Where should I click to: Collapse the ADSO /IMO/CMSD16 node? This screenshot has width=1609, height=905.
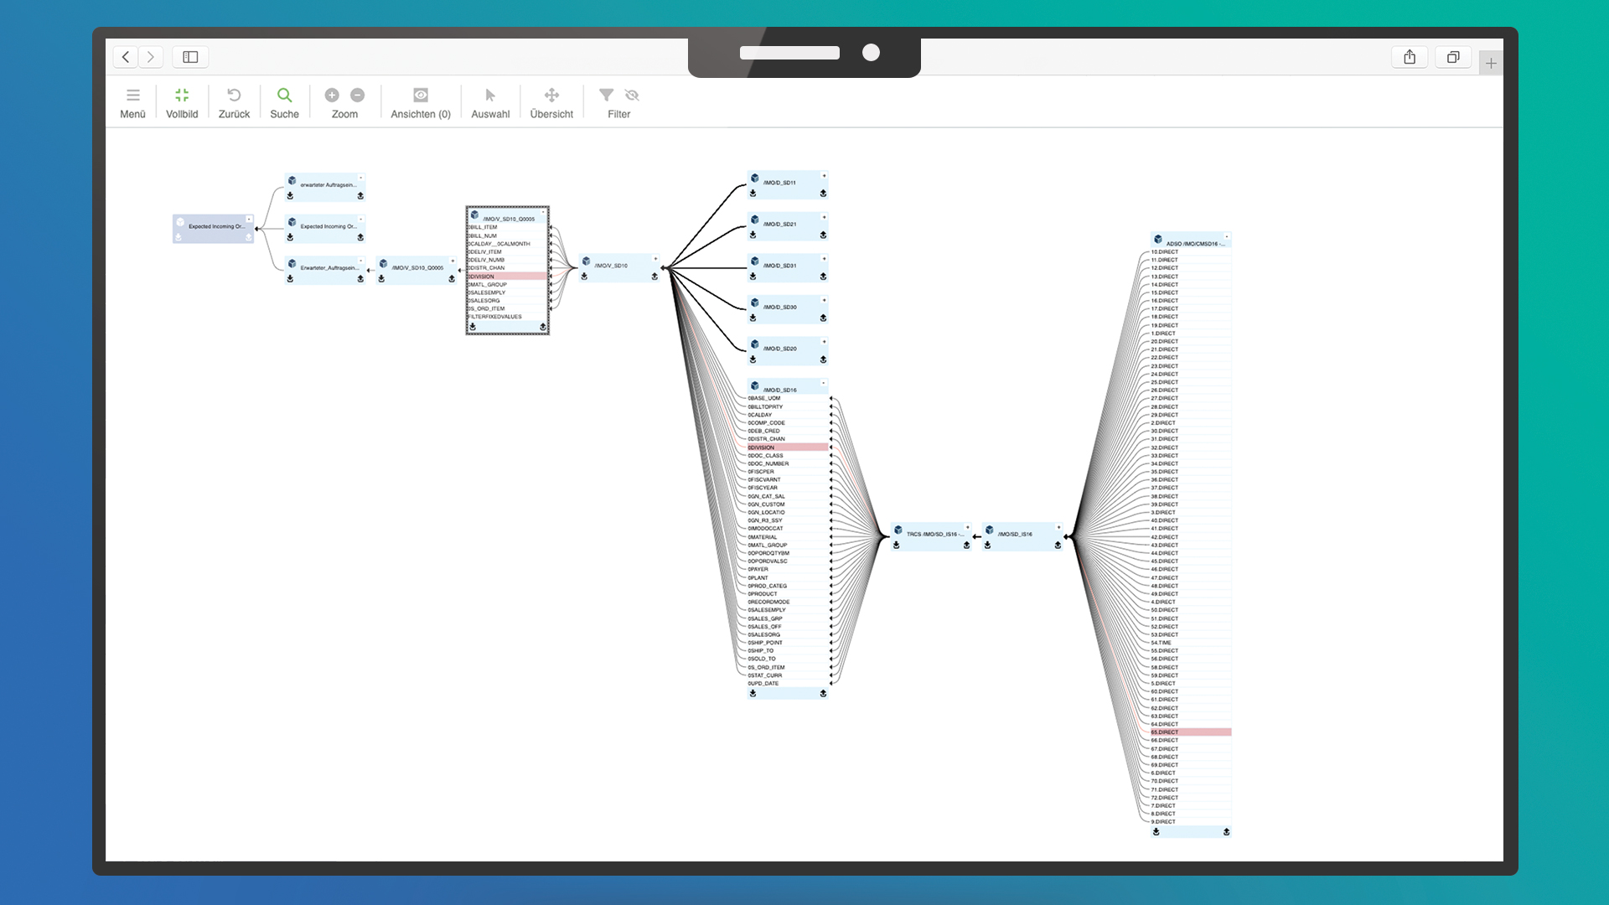(1227, 237)
